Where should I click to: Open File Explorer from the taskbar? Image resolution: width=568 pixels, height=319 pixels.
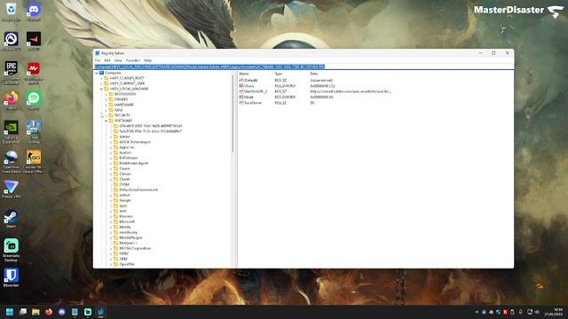35,312
